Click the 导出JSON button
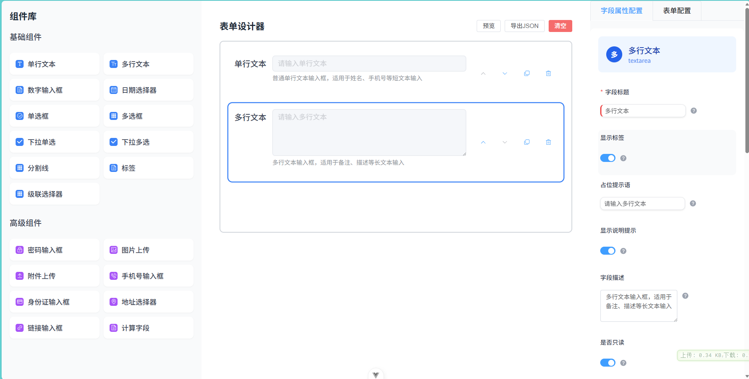The width and height of the screenshot is (749, 379). tap(524, 26)
